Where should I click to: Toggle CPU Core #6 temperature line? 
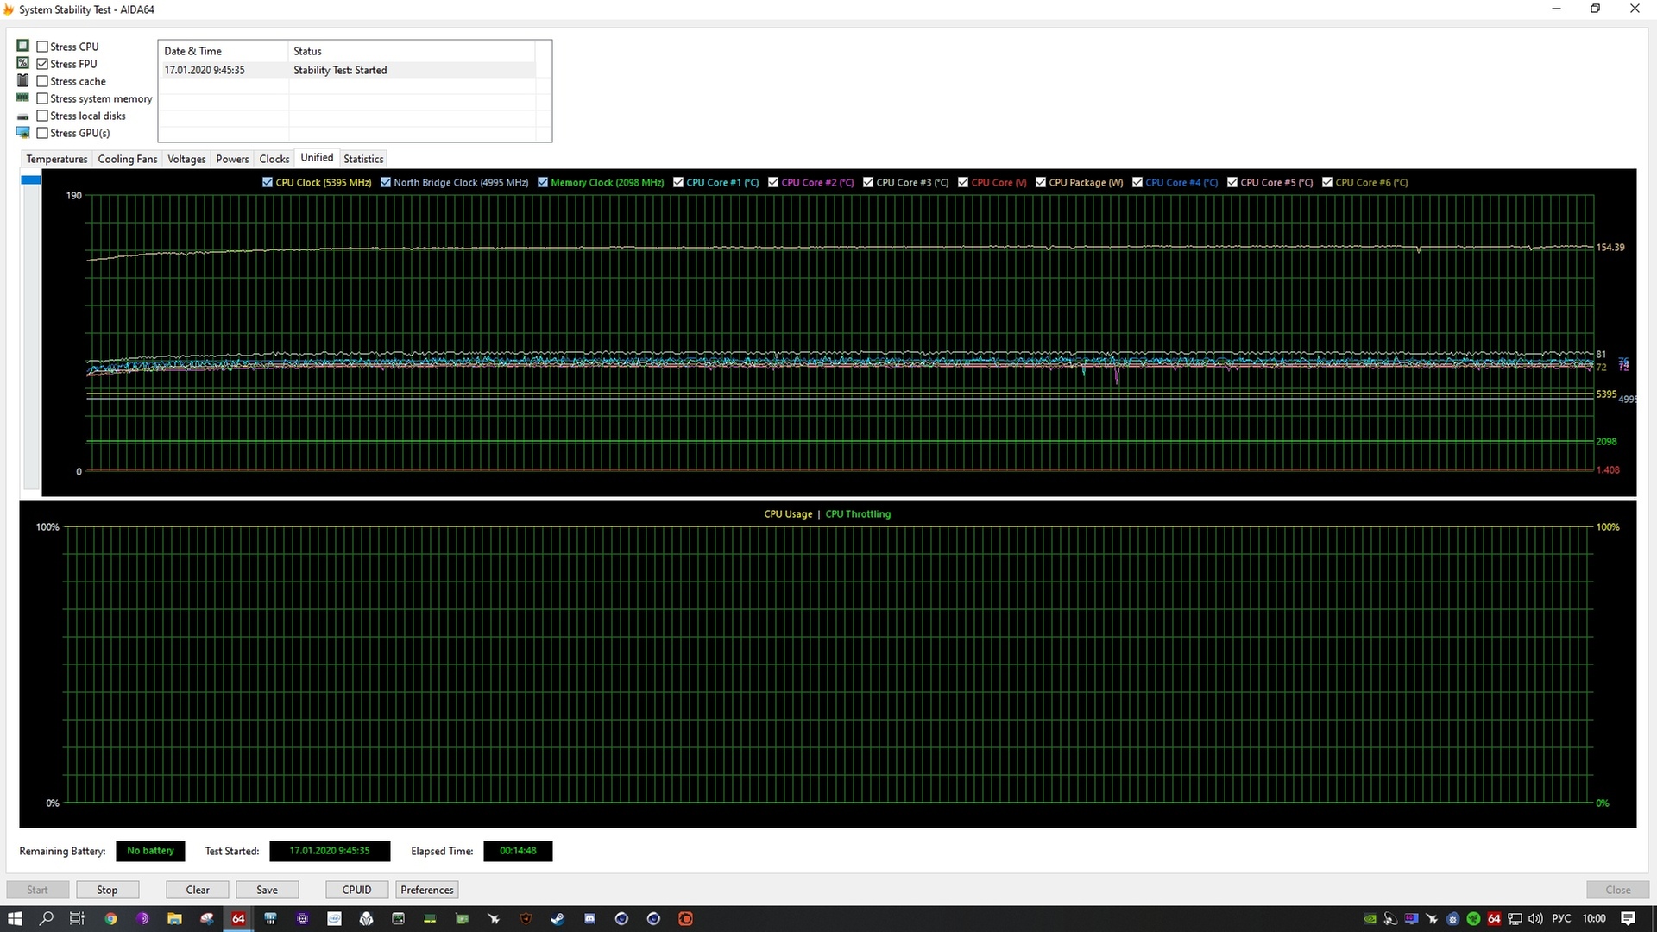(x=1327, y=182)
